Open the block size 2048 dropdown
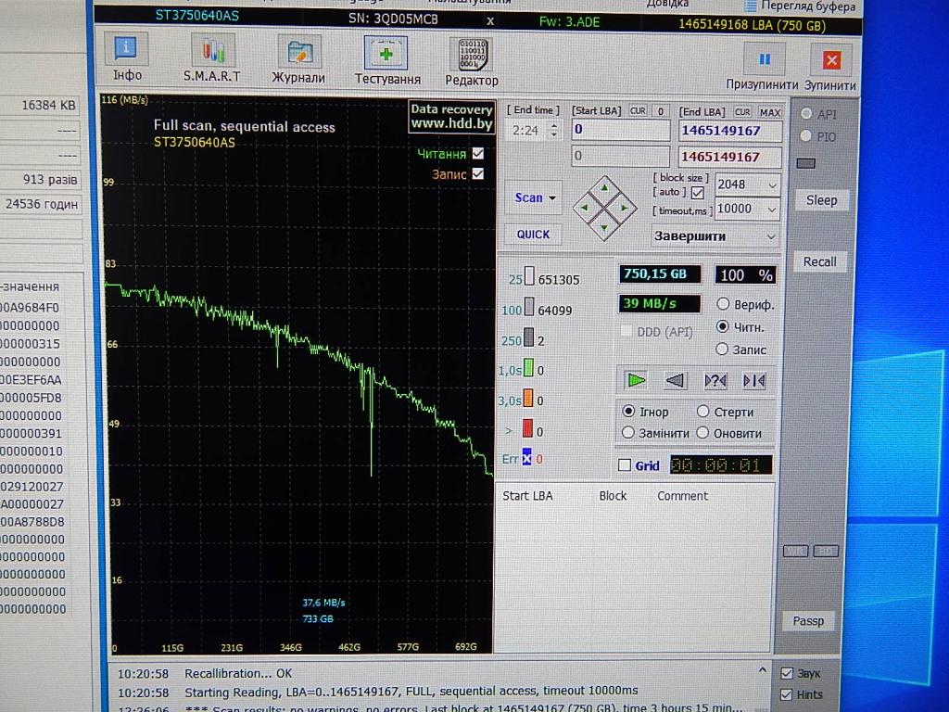This screenshot has height=712, width=949. tap(772, 184)
